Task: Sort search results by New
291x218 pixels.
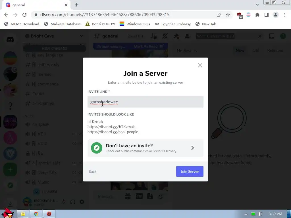Action: (240, 51)
